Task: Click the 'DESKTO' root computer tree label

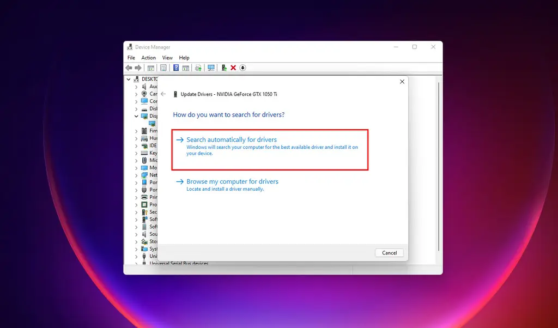Action: coord(149,79)
